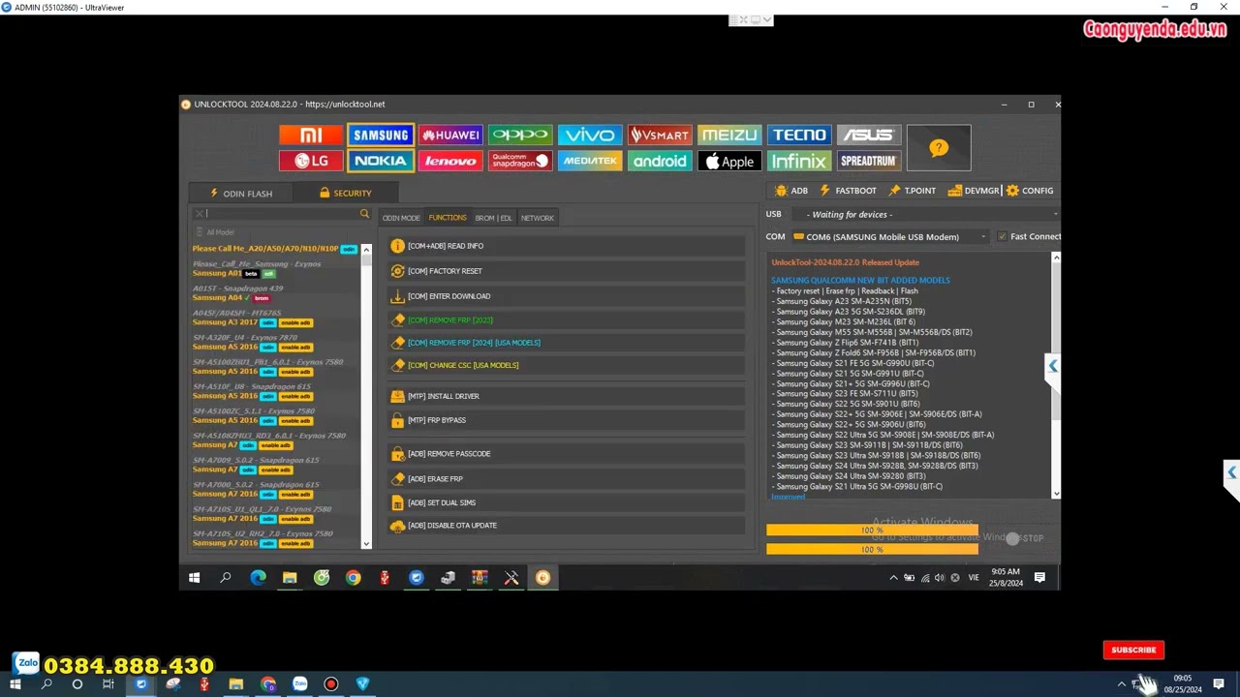Run [ADB] DISABLE OTA UPDATE

pos(567,526)
